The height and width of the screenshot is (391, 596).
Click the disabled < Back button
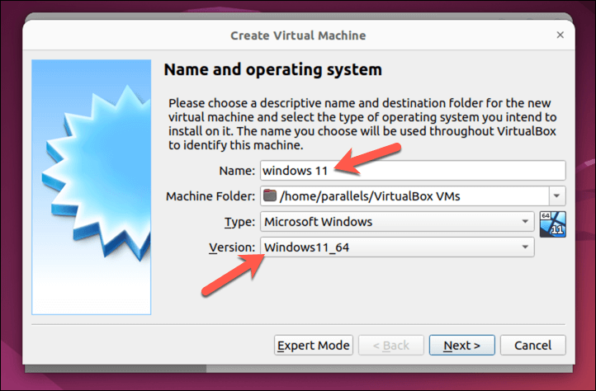tap(391, 345)
